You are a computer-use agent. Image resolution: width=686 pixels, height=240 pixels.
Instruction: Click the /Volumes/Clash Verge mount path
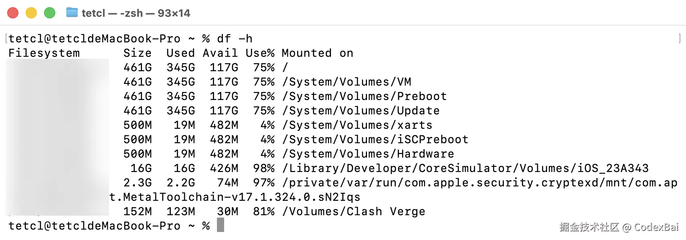click(354, 212)
